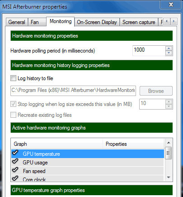Increase the hardware polling period
Image resolution: width=183 pixels, height=197 pixels.
pos(169,48)
